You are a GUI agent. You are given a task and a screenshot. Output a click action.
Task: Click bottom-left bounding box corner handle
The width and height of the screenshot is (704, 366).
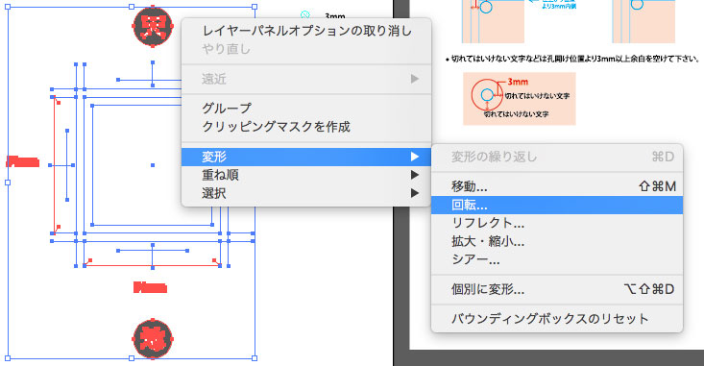(x=8, y=358)
